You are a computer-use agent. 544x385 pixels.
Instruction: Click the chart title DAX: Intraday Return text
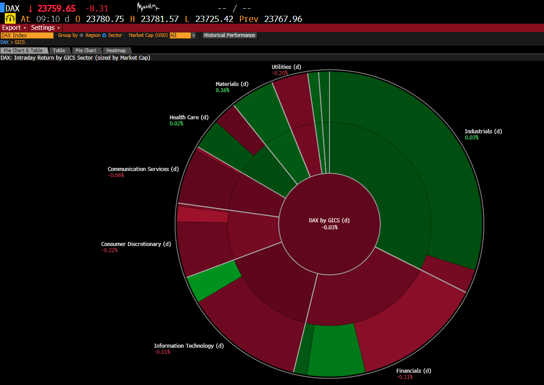75,57
